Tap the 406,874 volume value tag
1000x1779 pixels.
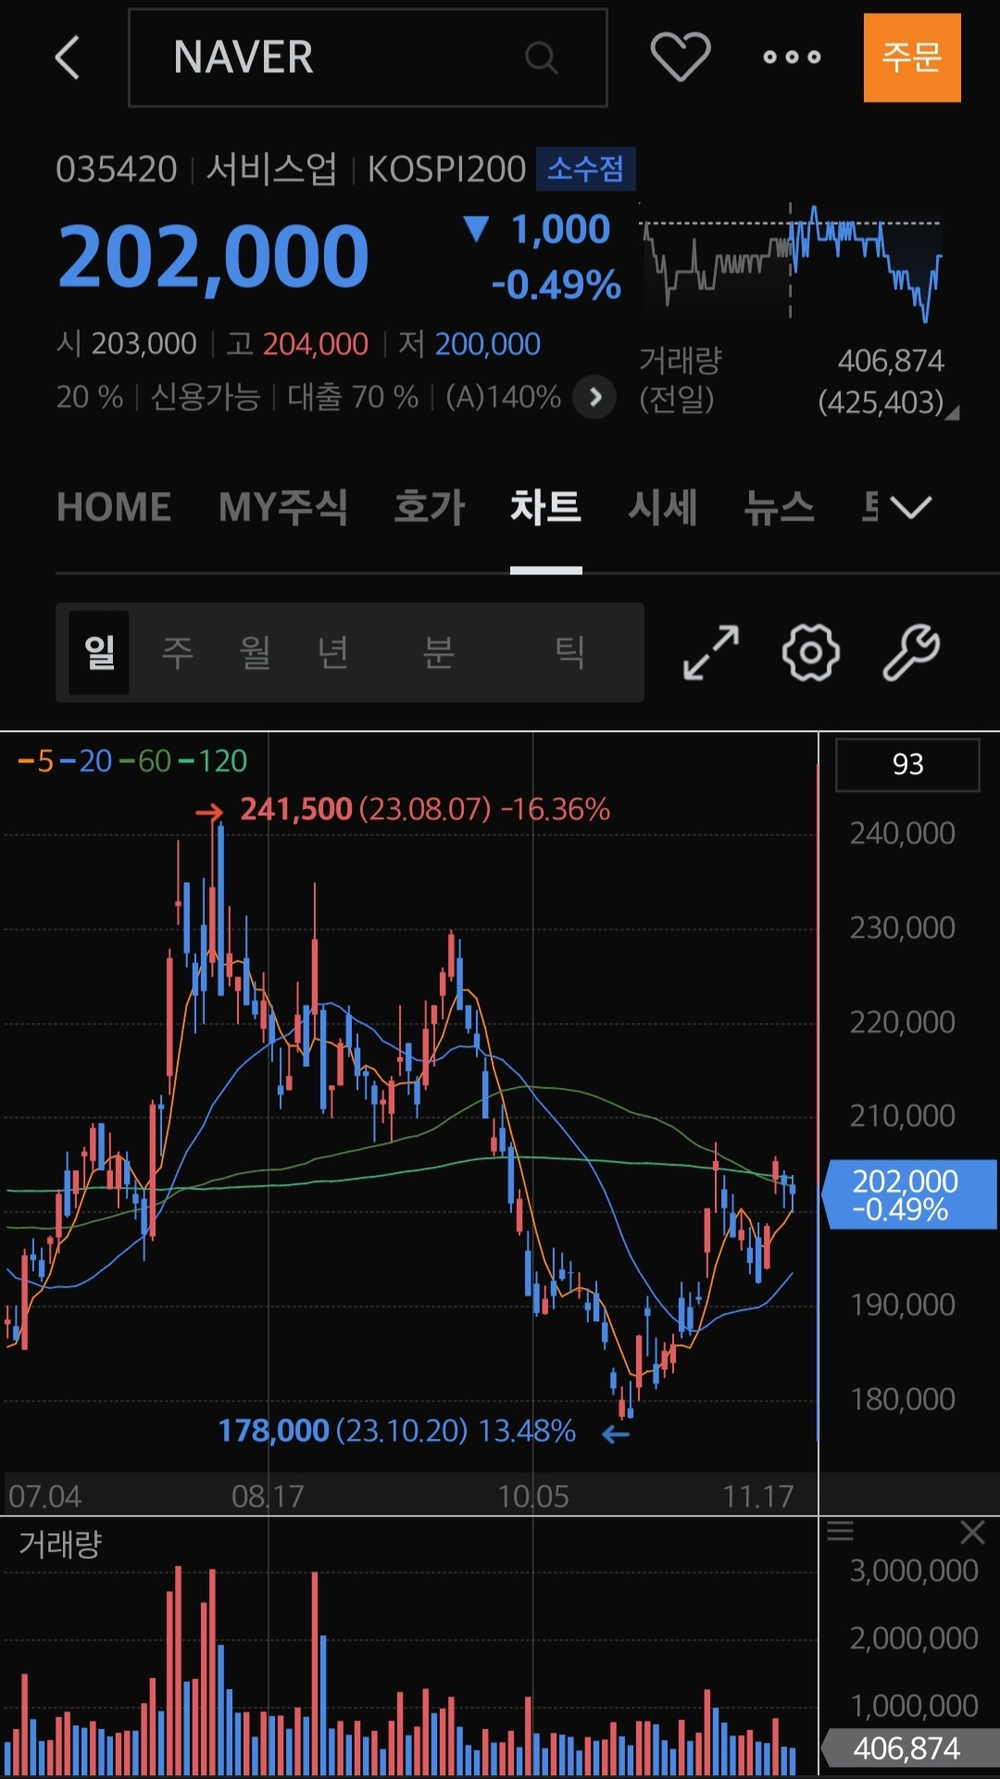(909, 1749)
